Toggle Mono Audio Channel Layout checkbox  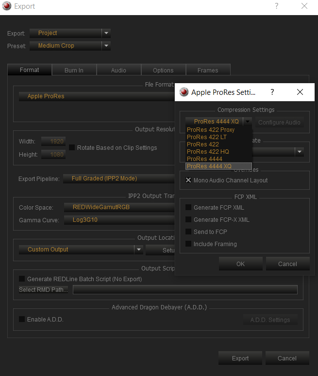tap(188, 180)
